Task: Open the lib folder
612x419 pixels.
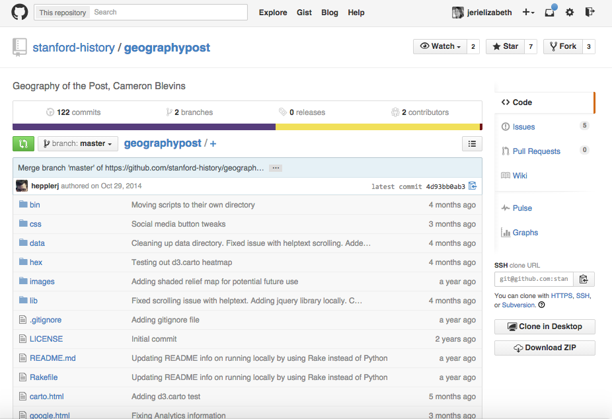Action: [x=34, y=301]
